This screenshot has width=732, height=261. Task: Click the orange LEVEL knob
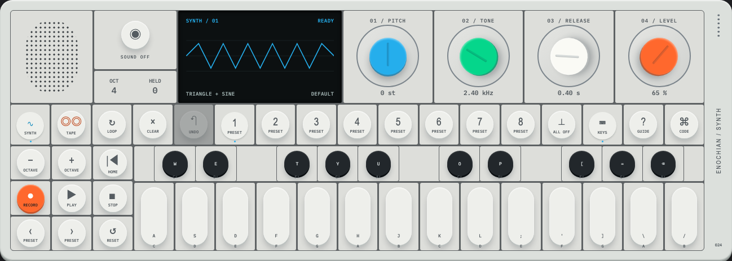[659, 57]
